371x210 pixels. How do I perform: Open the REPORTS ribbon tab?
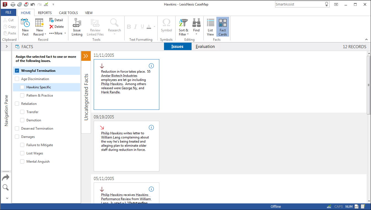[x=45, y=13]
